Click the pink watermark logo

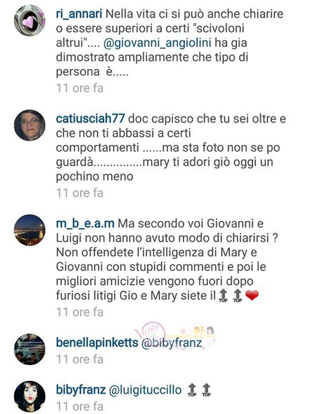point(150,332)
